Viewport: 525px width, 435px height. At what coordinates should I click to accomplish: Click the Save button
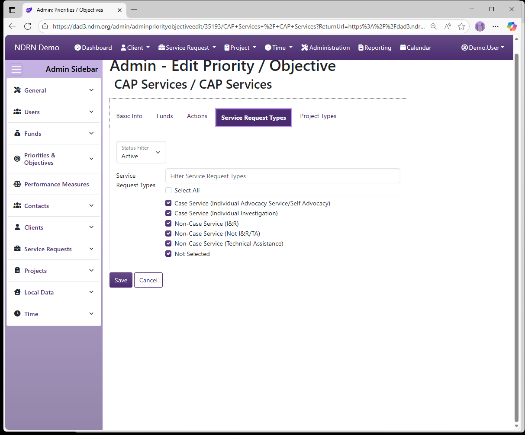tap(121, 280)
